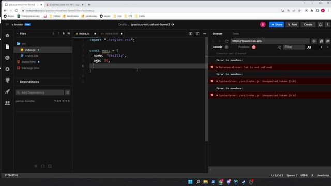This screenshot has width=331, height=186.
Task: Click the preview open-in-new-window icon
Action: (321, 41)
